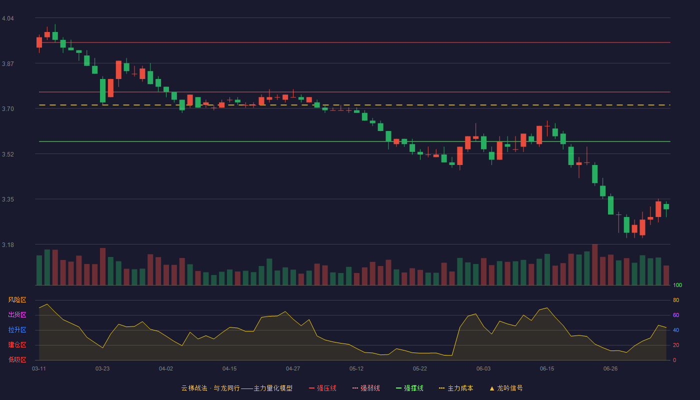Click the 3.87 price axis label
Image resolution: width=700 pixels, height=400 pixels.
click(8, 64)
